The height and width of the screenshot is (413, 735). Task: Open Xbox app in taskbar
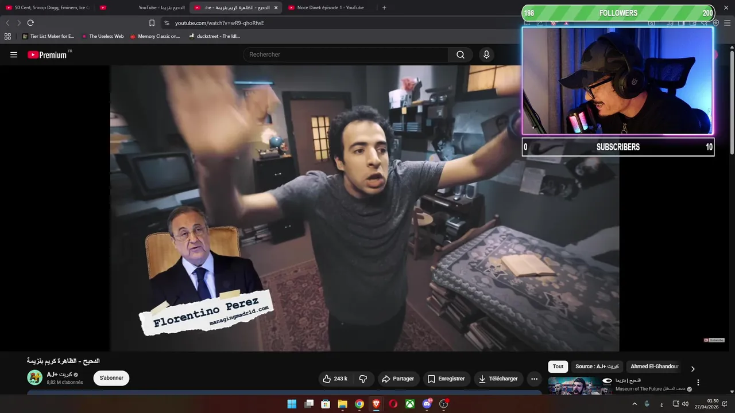point(410,404)
